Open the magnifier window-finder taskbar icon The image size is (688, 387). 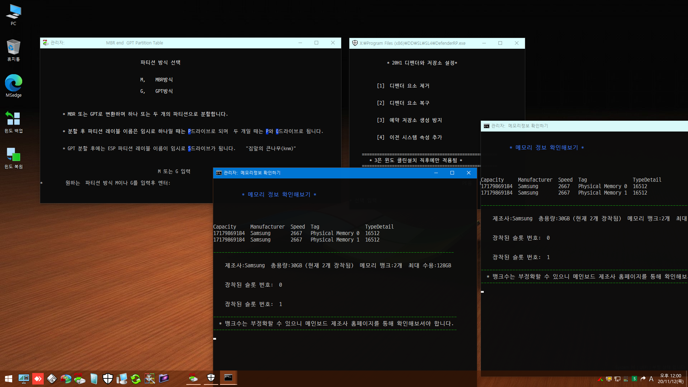pos(150,378)
